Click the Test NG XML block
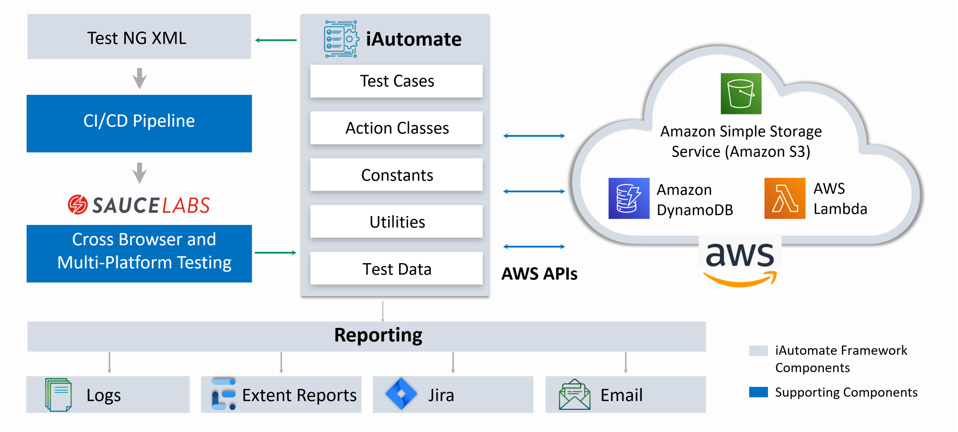This screenshot has width=958, height=432. pyautogui.click(x=139, y=37)
